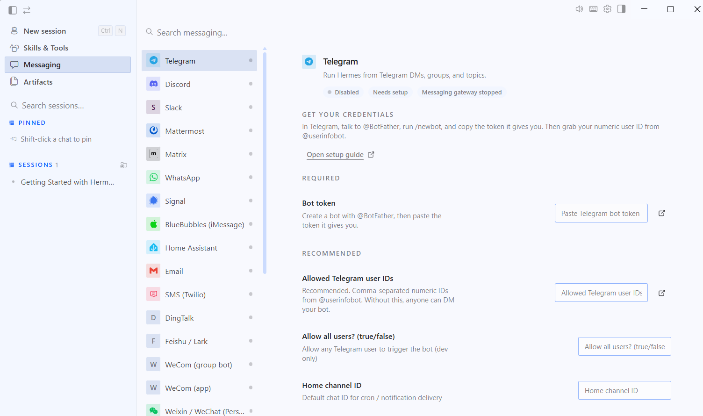Image resolution: width=703 pixels, height=416 pixels.
Task: Click the Home Assistant logo icon
Action: click(x=153, y=247)
